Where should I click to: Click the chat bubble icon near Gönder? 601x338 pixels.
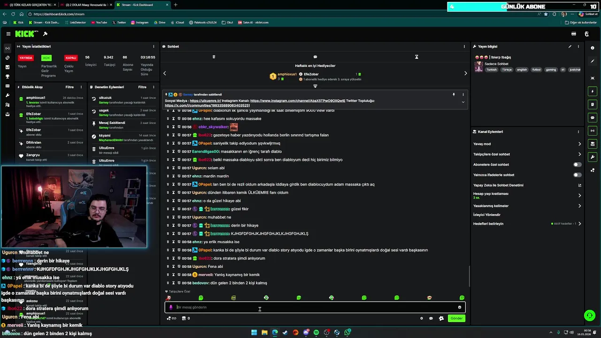(x=431, y=318)
